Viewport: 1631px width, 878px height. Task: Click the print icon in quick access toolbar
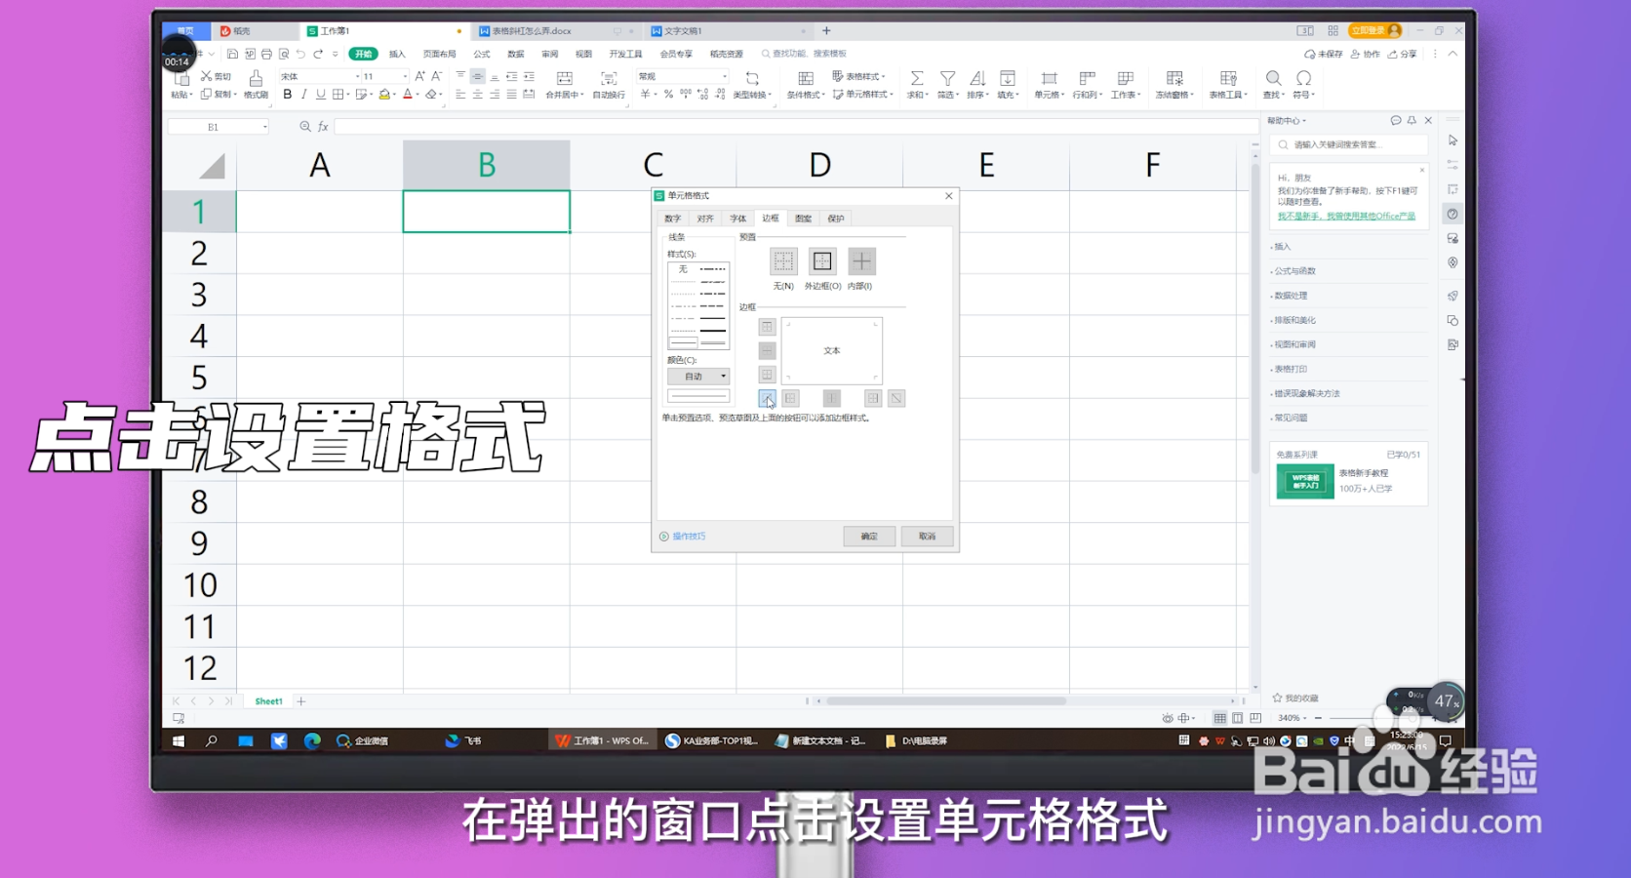[266, 54]
